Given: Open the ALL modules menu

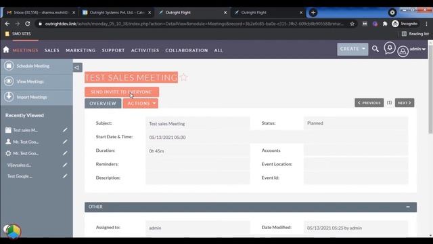Looking at the screenshot, I should pos(219,50).
